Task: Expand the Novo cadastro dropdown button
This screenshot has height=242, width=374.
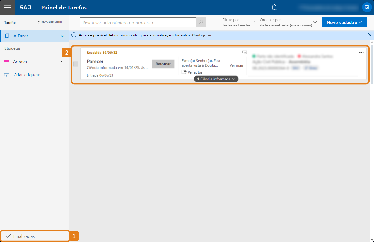Action: tap(344, 23)
